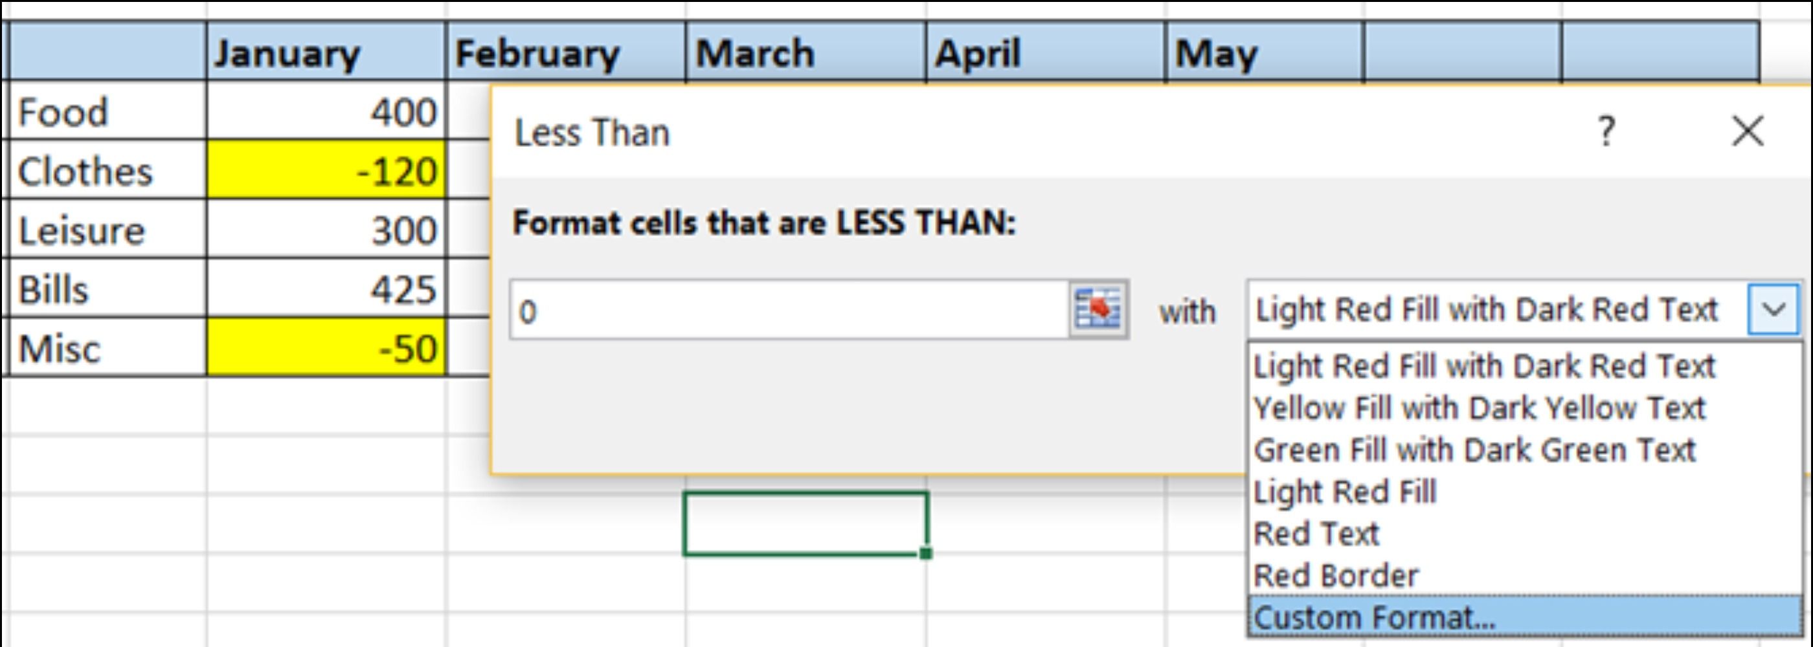Click the green-outlined active empty cell

pos(805,523)
